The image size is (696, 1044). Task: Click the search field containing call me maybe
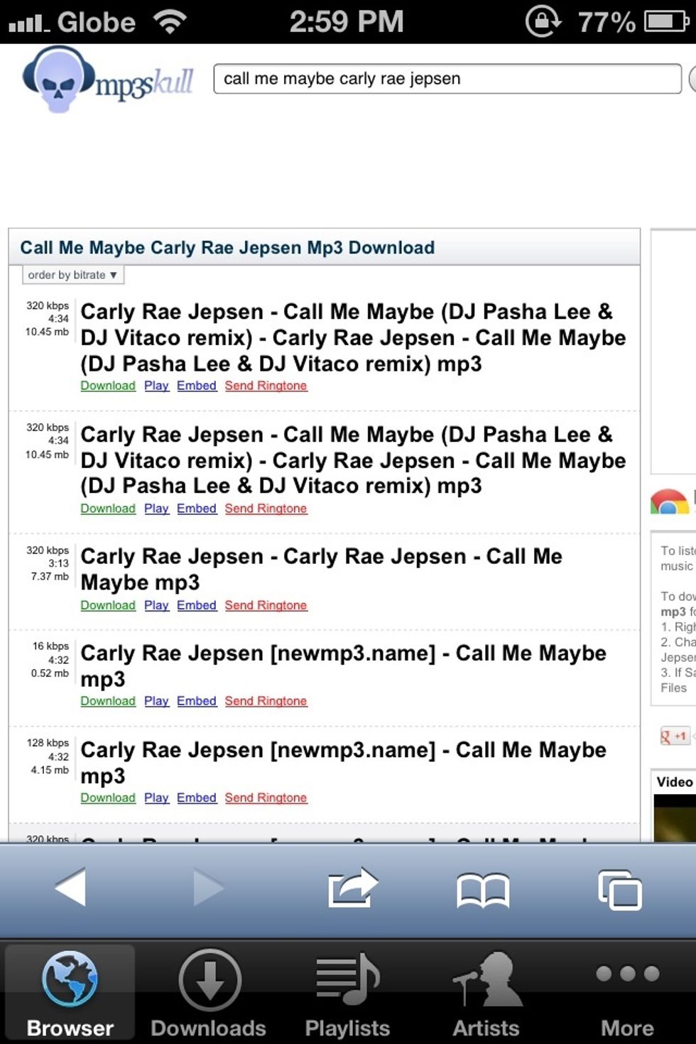coord(447,79)
